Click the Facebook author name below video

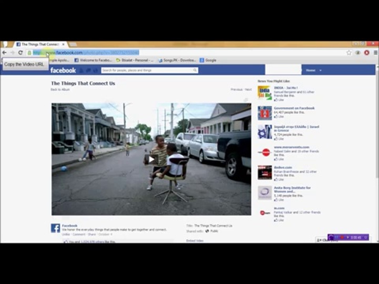[70, 226]
